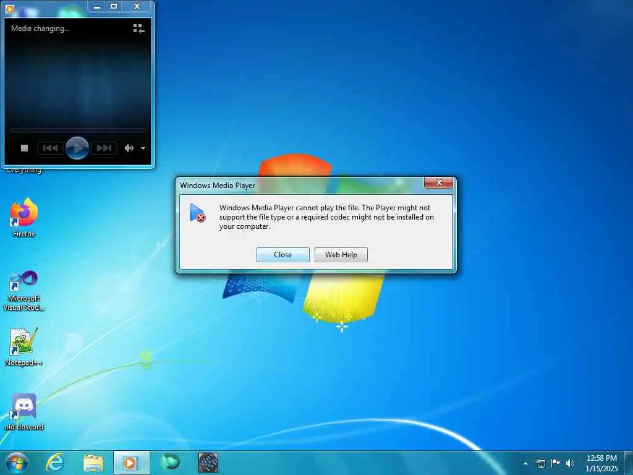Minimize the media player window

pos(97,6)
